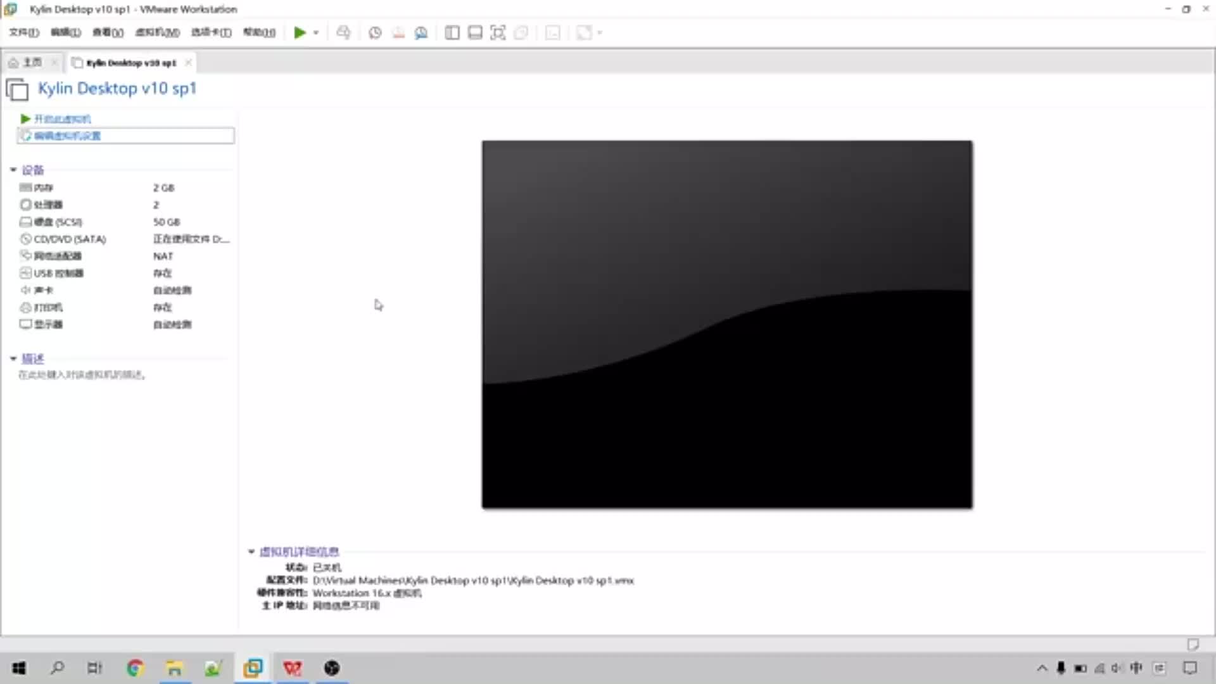
Task: Select the CD/DVD (SATA) device row
Action: (125, 239)
